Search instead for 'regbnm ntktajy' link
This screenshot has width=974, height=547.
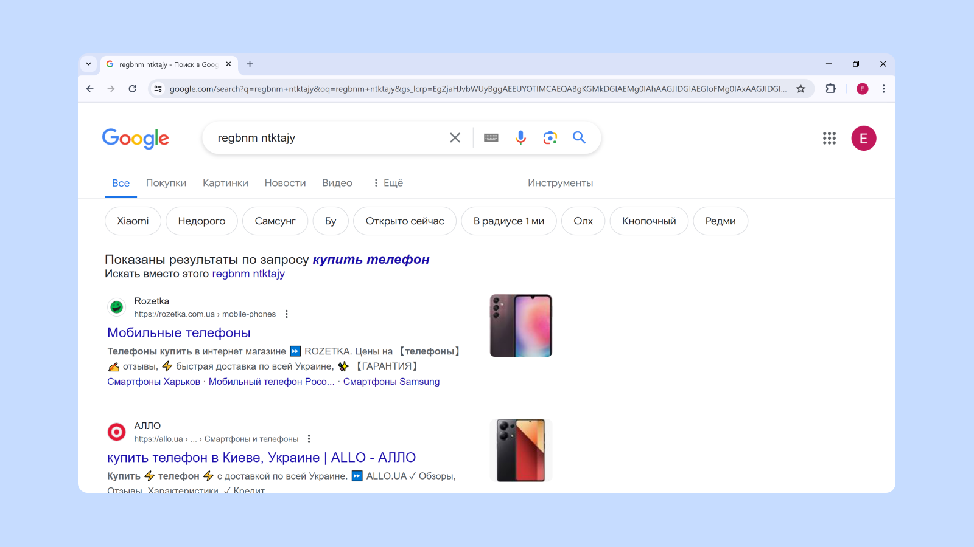click(248, 274)
